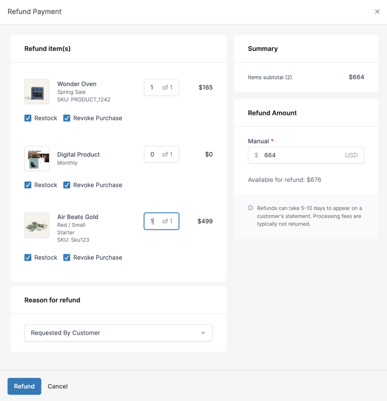Disable Restock for Air Beats Gold

coord(28,258)
